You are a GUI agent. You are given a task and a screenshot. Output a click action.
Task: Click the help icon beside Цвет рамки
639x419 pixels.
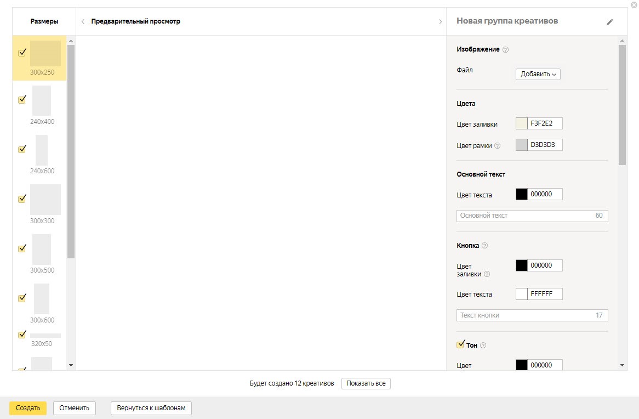498,146
